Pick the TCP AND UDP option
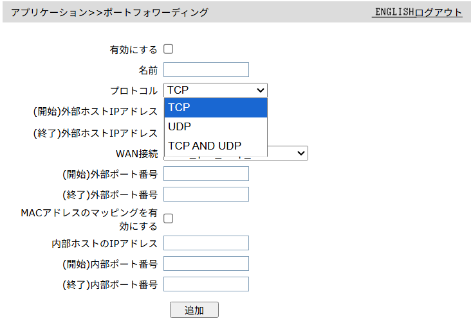This screenshot has height=328, width=471. pyautogui.click(x=215, y=146)
